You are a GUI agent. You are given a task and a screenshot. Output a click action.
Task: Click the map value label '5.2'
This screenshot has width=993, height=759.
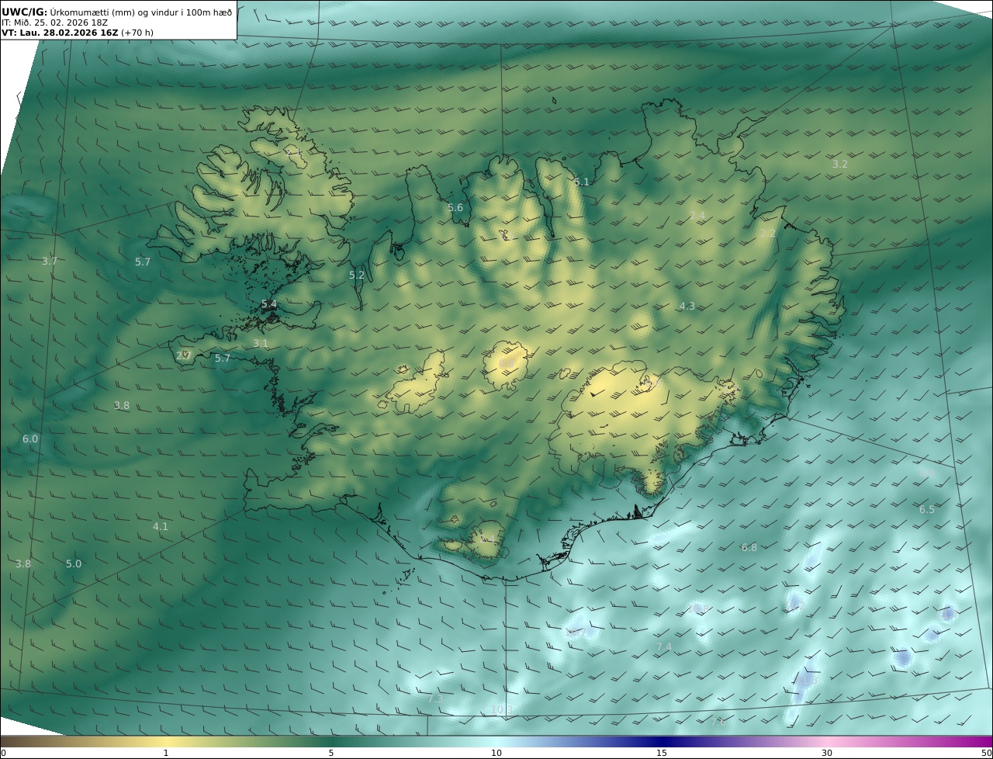[357, 275]
